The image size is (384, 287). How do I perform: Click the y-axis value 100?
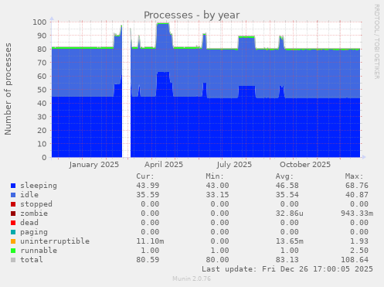click(x=39, y=22)
